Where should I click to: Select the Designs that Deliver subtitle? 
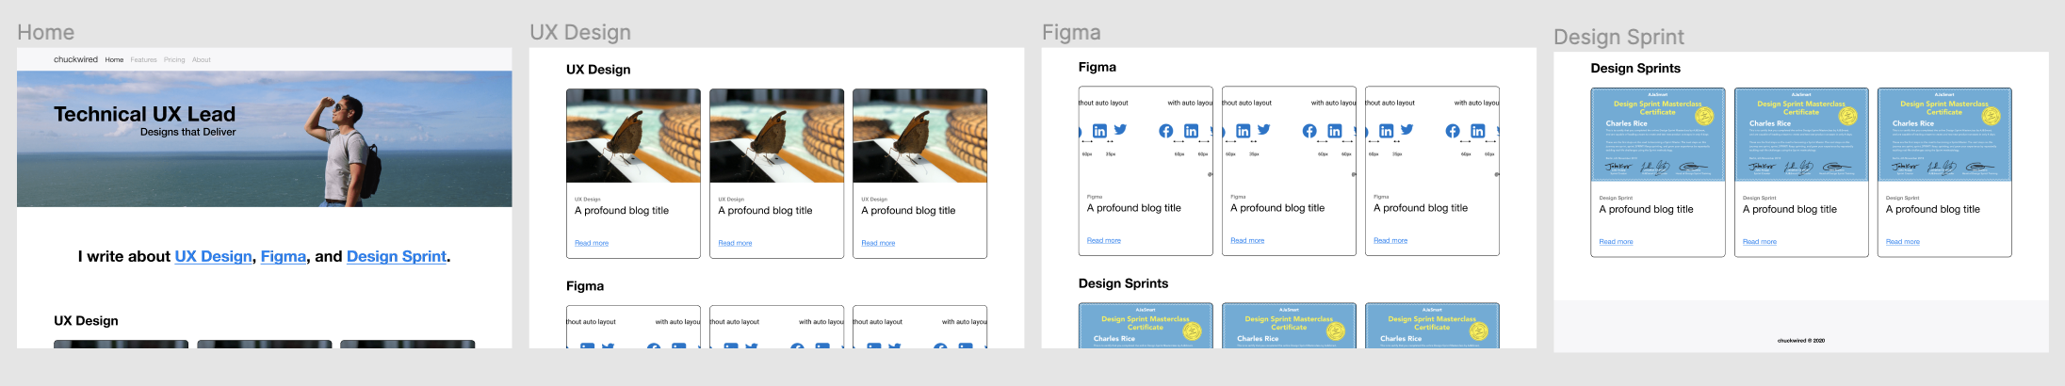pos(187,132)
